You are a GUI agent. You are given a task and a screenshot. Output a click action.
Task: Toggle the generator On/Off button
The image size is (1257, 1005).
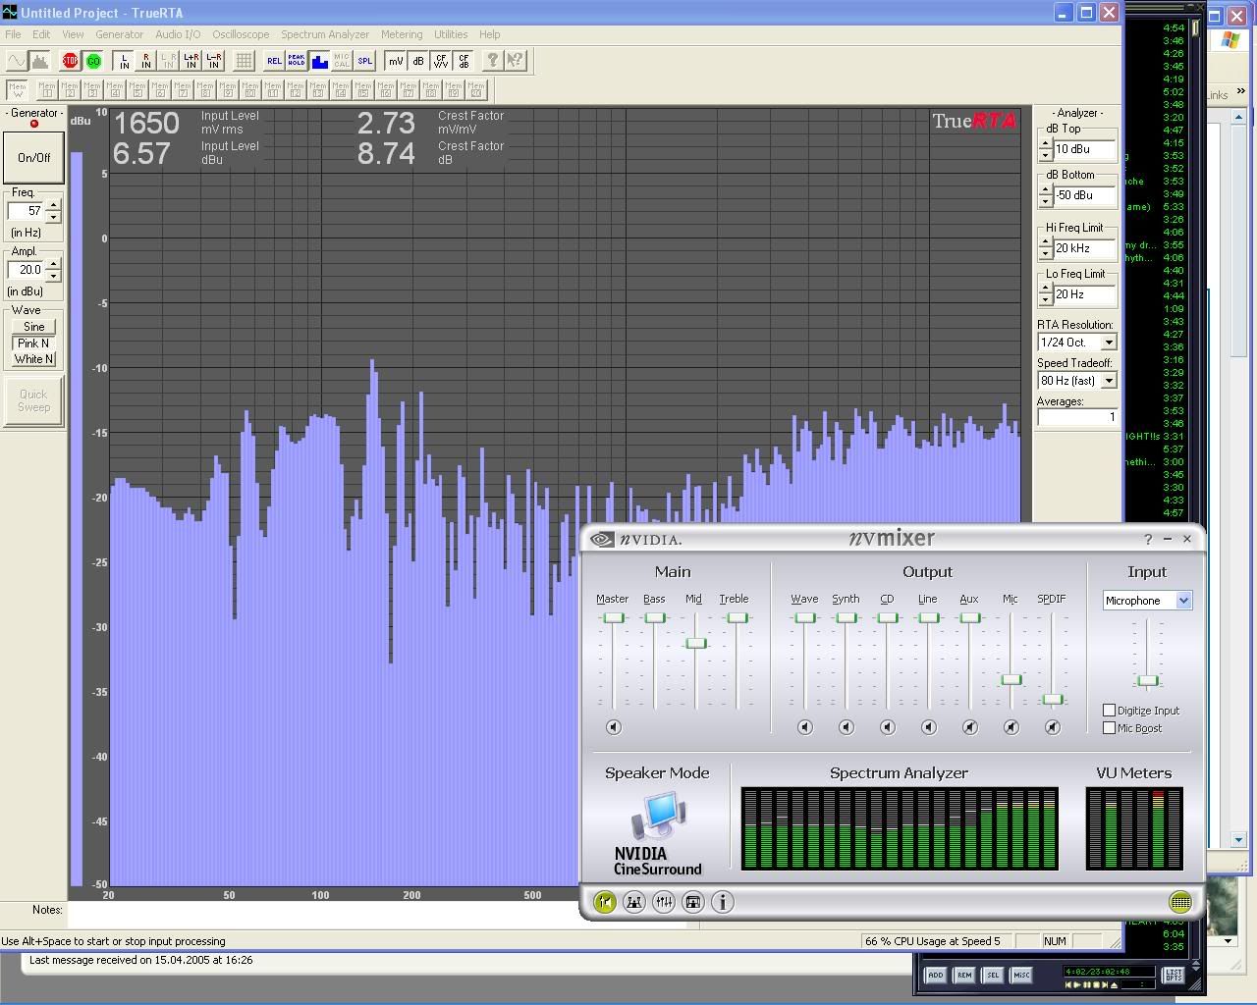point(34,157)
